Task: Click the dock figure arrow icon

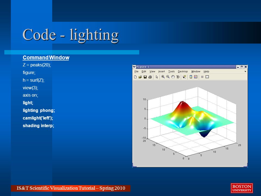Action: [x=245, y=72]
